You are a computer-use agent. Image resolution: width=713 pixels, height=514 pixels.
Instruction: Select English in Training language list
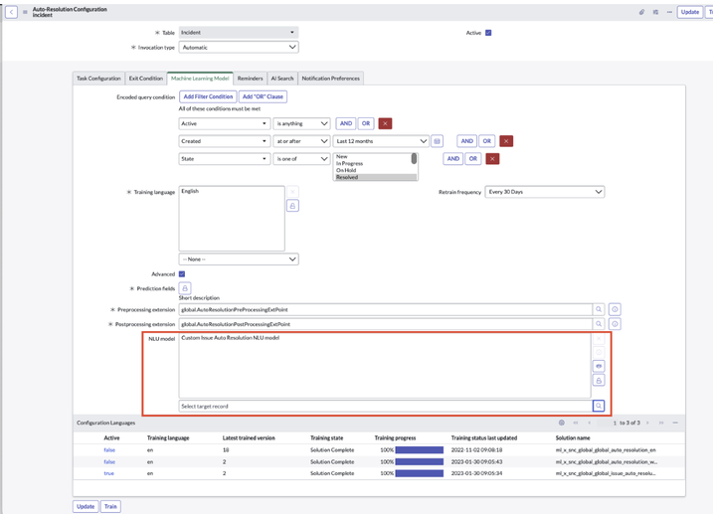190,191
